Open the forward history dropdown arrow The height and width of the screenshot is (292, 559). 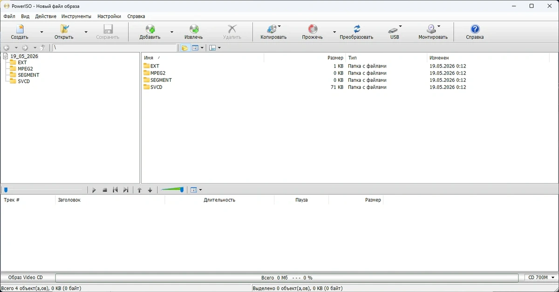tap(34, 47)
